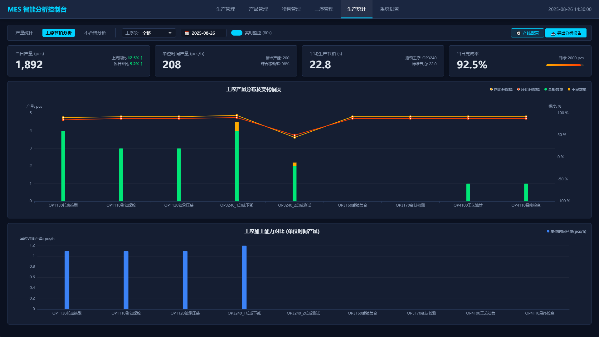599x337 pixels.
Task: Disable the 实时监控 (60s) switch
Action: click(x=236, y=33)
